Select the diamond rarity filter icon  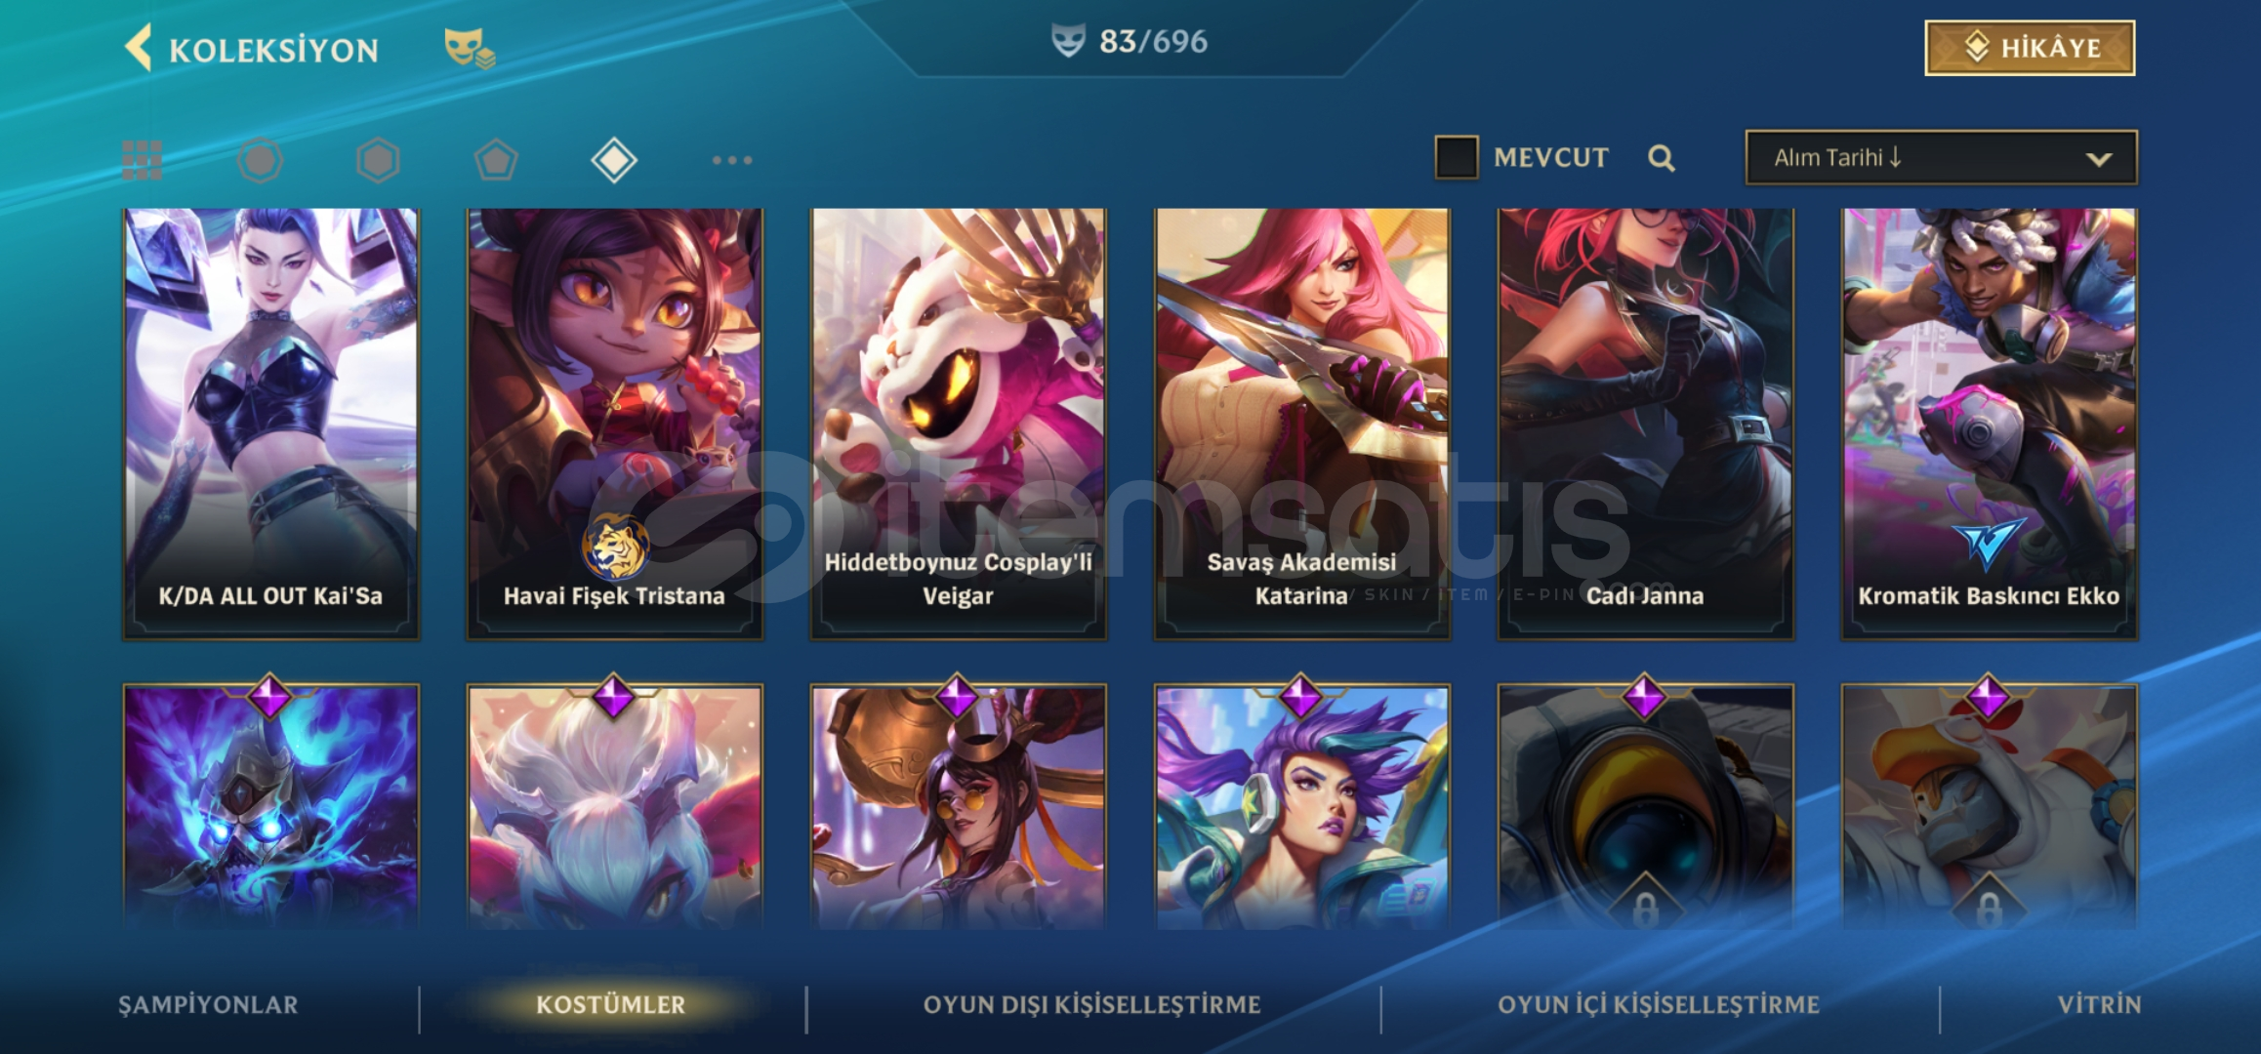[614, 160]
